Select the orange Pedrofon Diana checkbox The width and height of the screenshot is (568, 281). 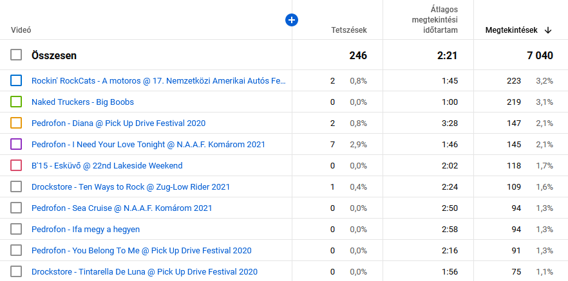(17, 123)
